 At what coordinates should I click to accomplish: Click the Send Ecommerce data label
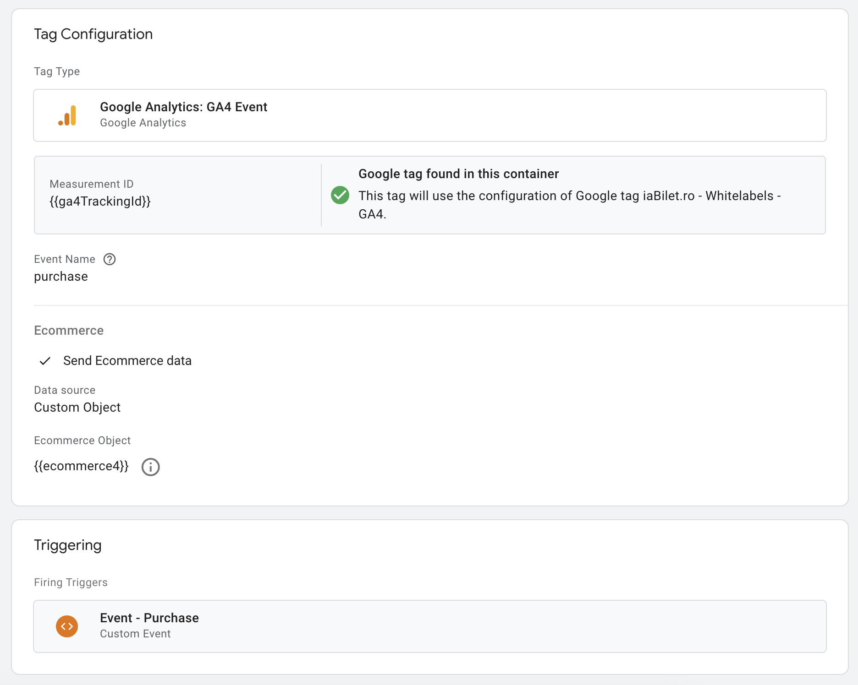(127, 361)
